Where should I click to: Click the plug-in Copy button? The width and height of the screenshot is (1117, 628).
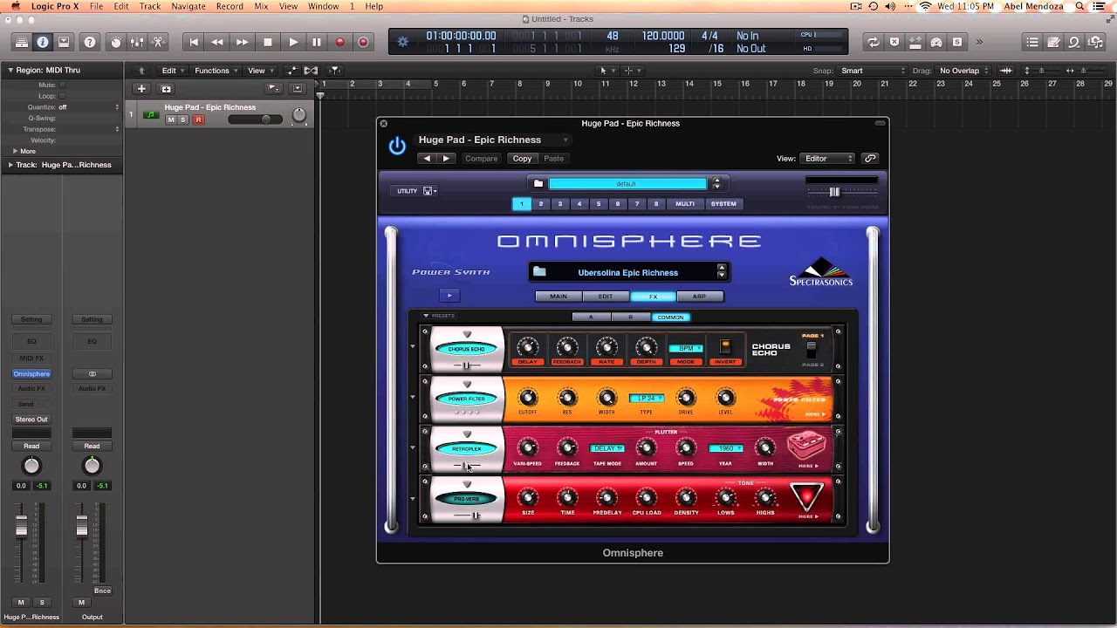[522, 159]
